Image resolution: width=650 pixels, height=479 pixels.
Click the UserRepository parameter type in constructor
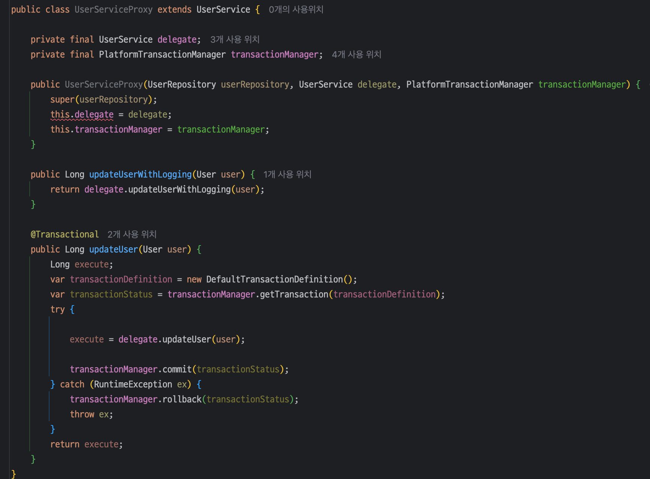pyautogui.click(x=182, y=84)
